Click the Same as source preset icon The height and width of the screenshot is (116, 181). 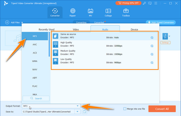click(x=56, y=36)
